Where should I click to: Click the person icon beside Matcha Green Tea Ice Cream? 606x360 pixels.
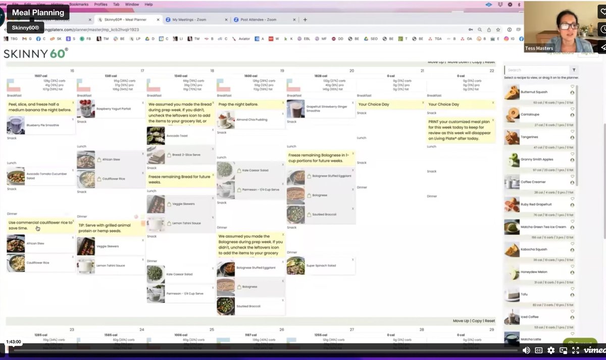click(x=573, y=228)
